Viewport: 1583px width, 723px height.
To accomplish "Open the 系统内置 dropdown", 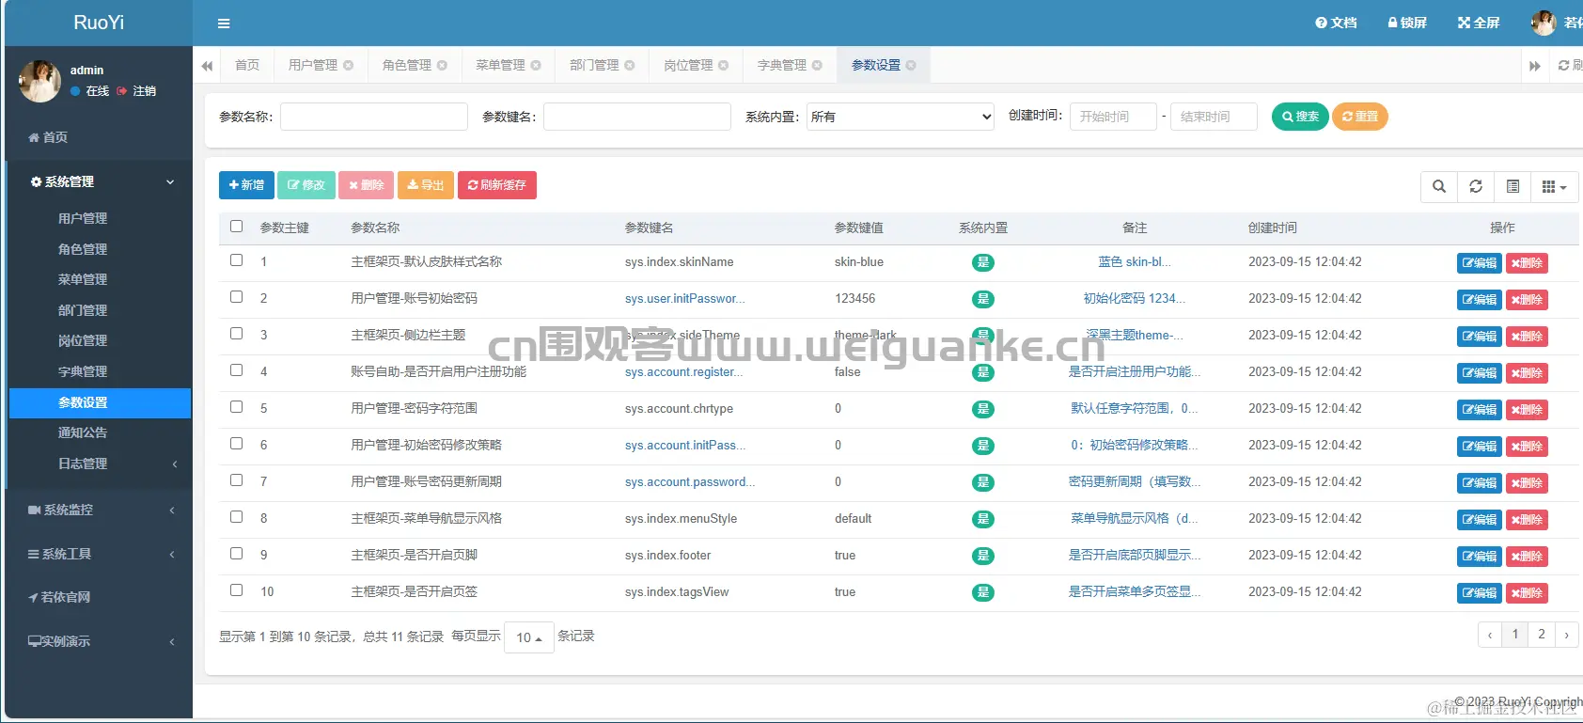I will click(901, 117).
